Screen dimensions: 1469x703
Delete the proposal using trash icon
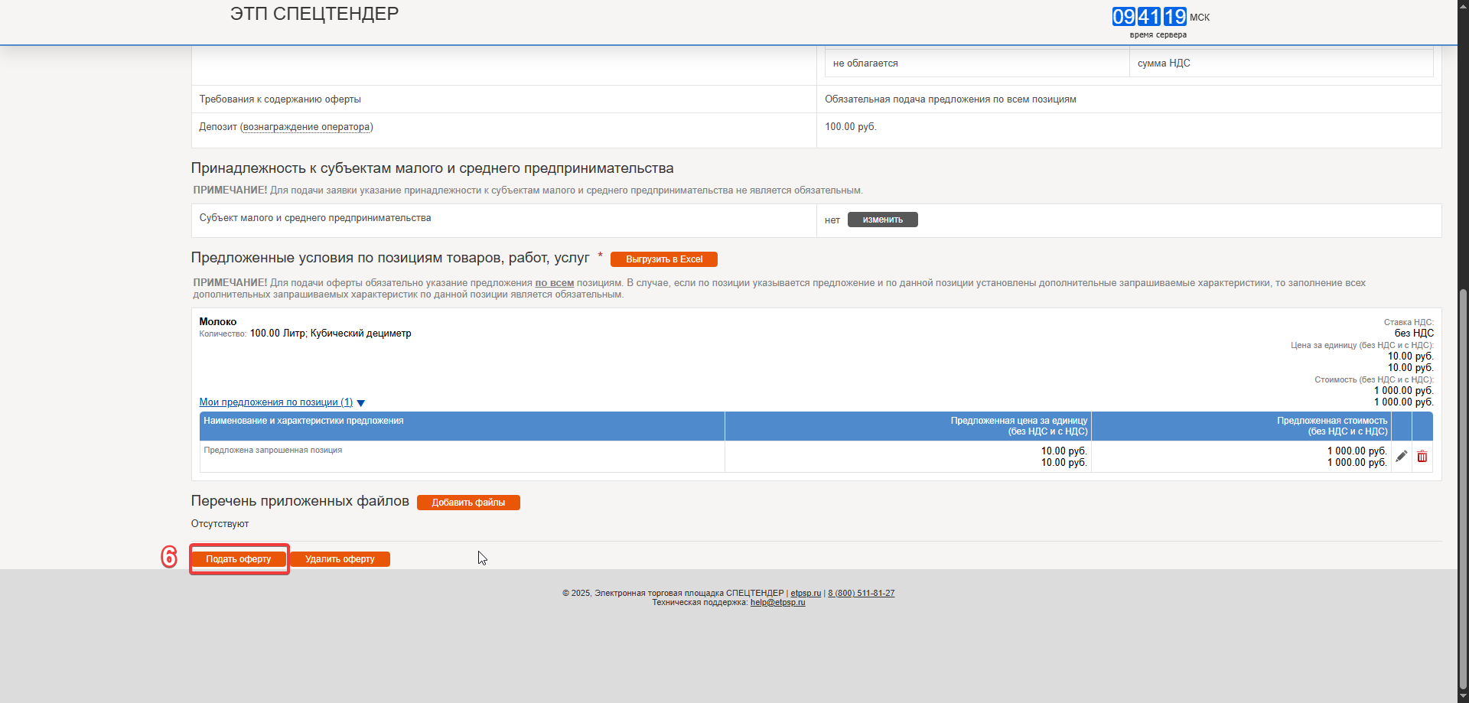pyautogui.click(x=1422, y=457)
